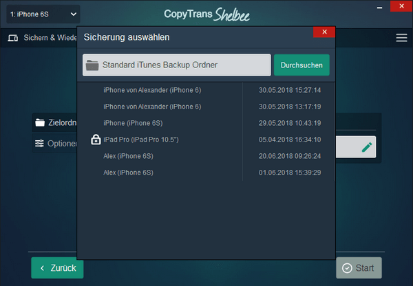
Task: Select Alex (iPhone 6S) backup dated 20.06.2018
Action: tap(206, 156)
